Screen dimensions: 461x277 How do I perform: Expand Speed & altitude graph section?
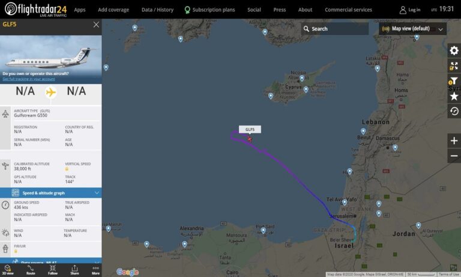(51, 193)
